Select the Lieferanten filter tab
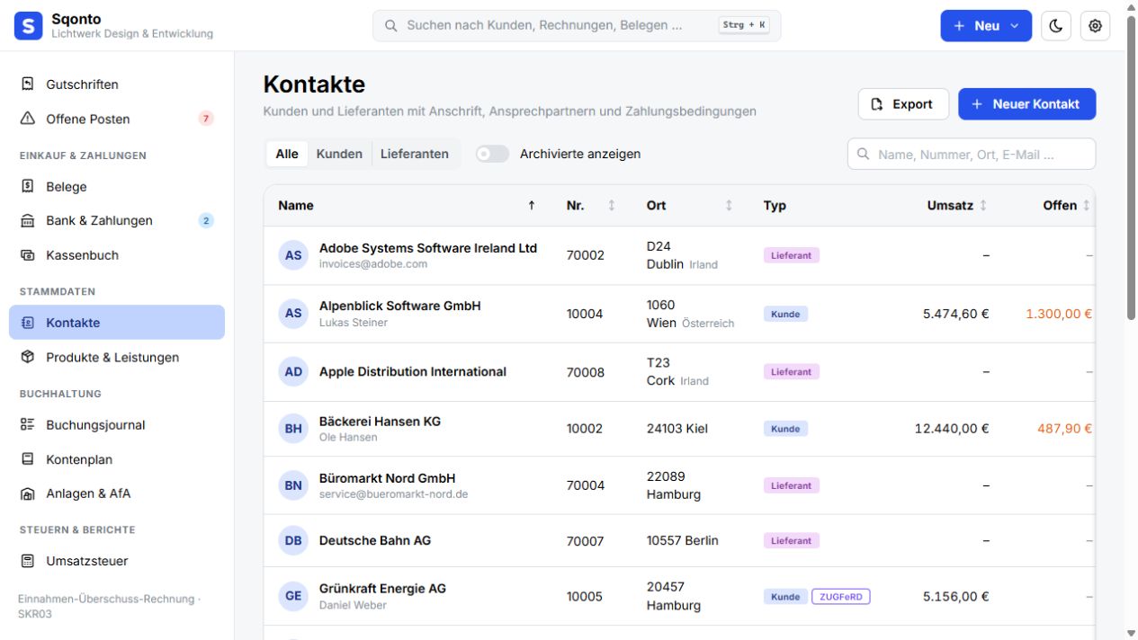The width and height of the screenshot is (1138, 640). pos(414,154)
